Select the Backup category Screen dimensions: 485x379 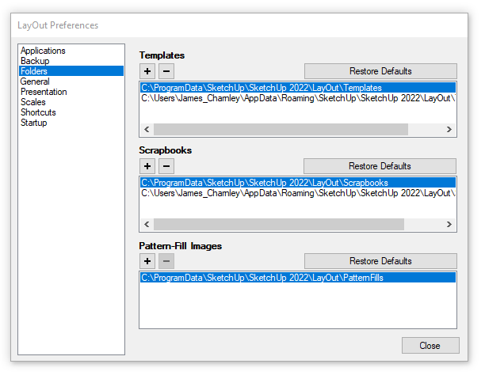pos(35,61)
